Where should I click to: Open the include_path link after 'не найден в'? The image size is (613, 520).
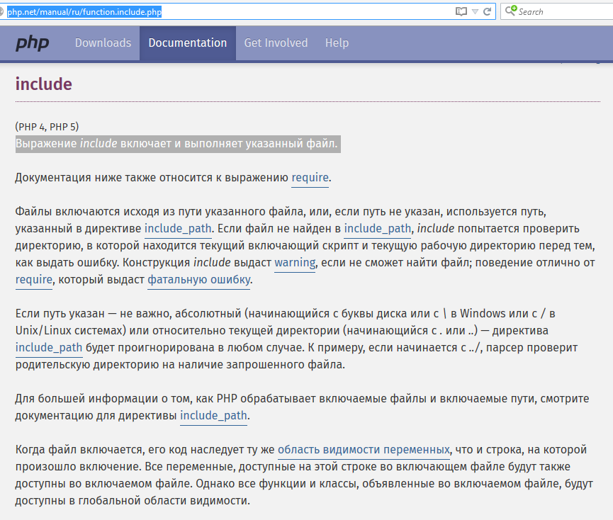point(378,228)
